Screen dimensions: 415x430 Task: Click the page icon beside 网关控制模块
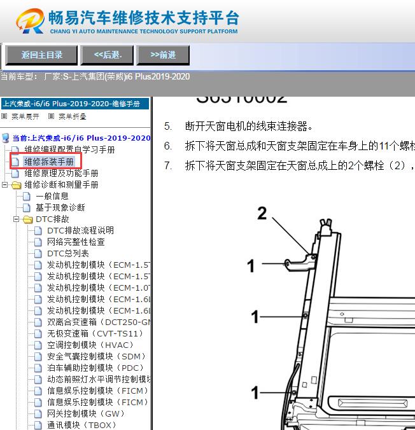pyautogui.click(x=38, y=414)
